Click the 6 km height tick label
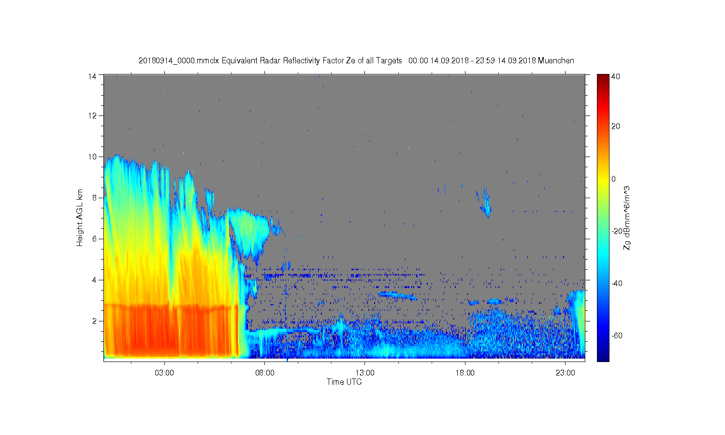The width and height of the screenshot is (725, 435). (x=96, y=239)
